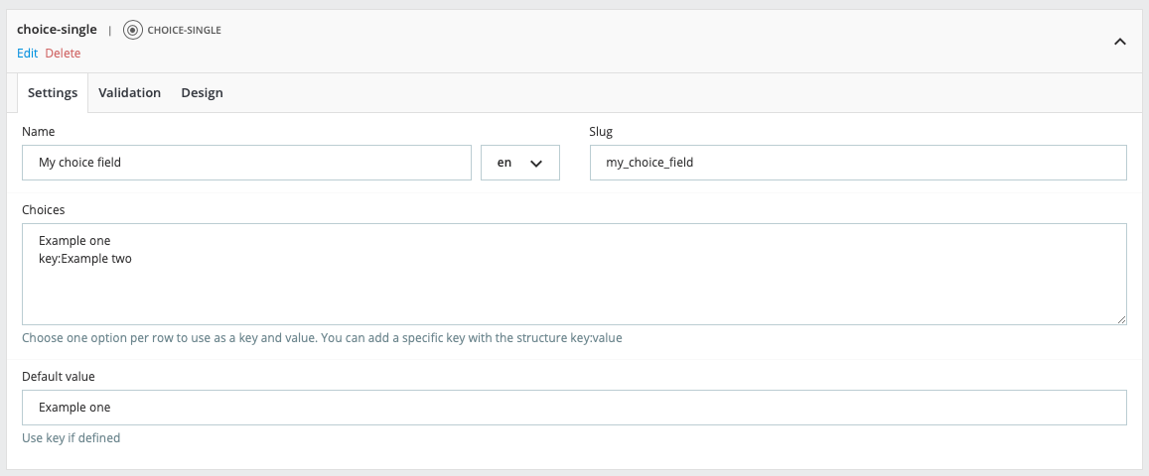Click the choice-single radio type icon
Screen dimensions: 1149x476
click(133, 30)
